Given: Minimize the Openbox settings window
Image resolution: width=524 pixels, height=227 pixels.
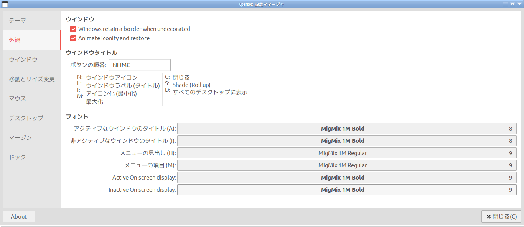Looking at the screenshot, I should (x=506, y=4).
